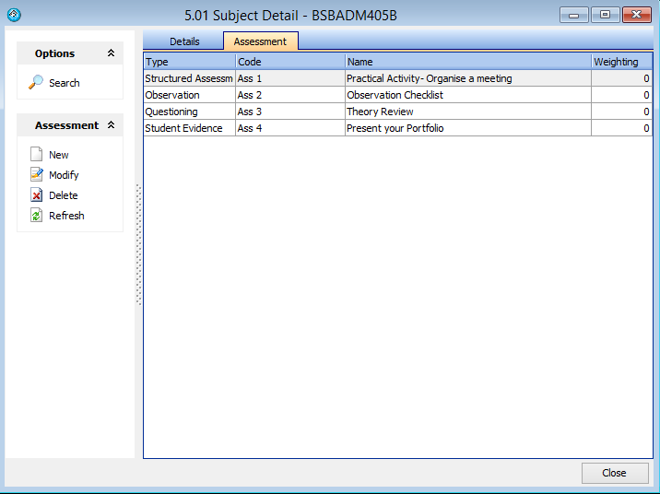Viewport: 660px width, 494px height.
Task: Click the dotted sidebar splitter handle
Action: click(138, 244)
